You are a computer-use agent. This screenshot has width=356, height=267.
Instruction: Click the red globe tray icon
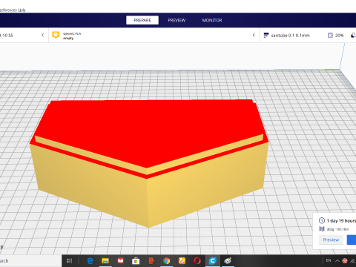pos(345,261)
